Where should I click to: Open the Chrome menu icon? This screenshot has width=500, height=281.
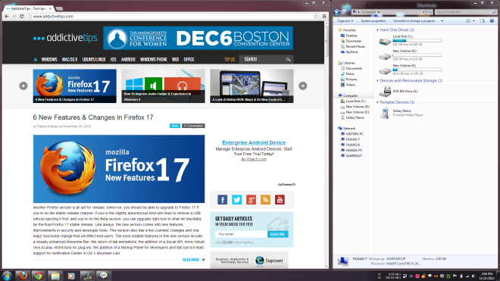[324, 16]
